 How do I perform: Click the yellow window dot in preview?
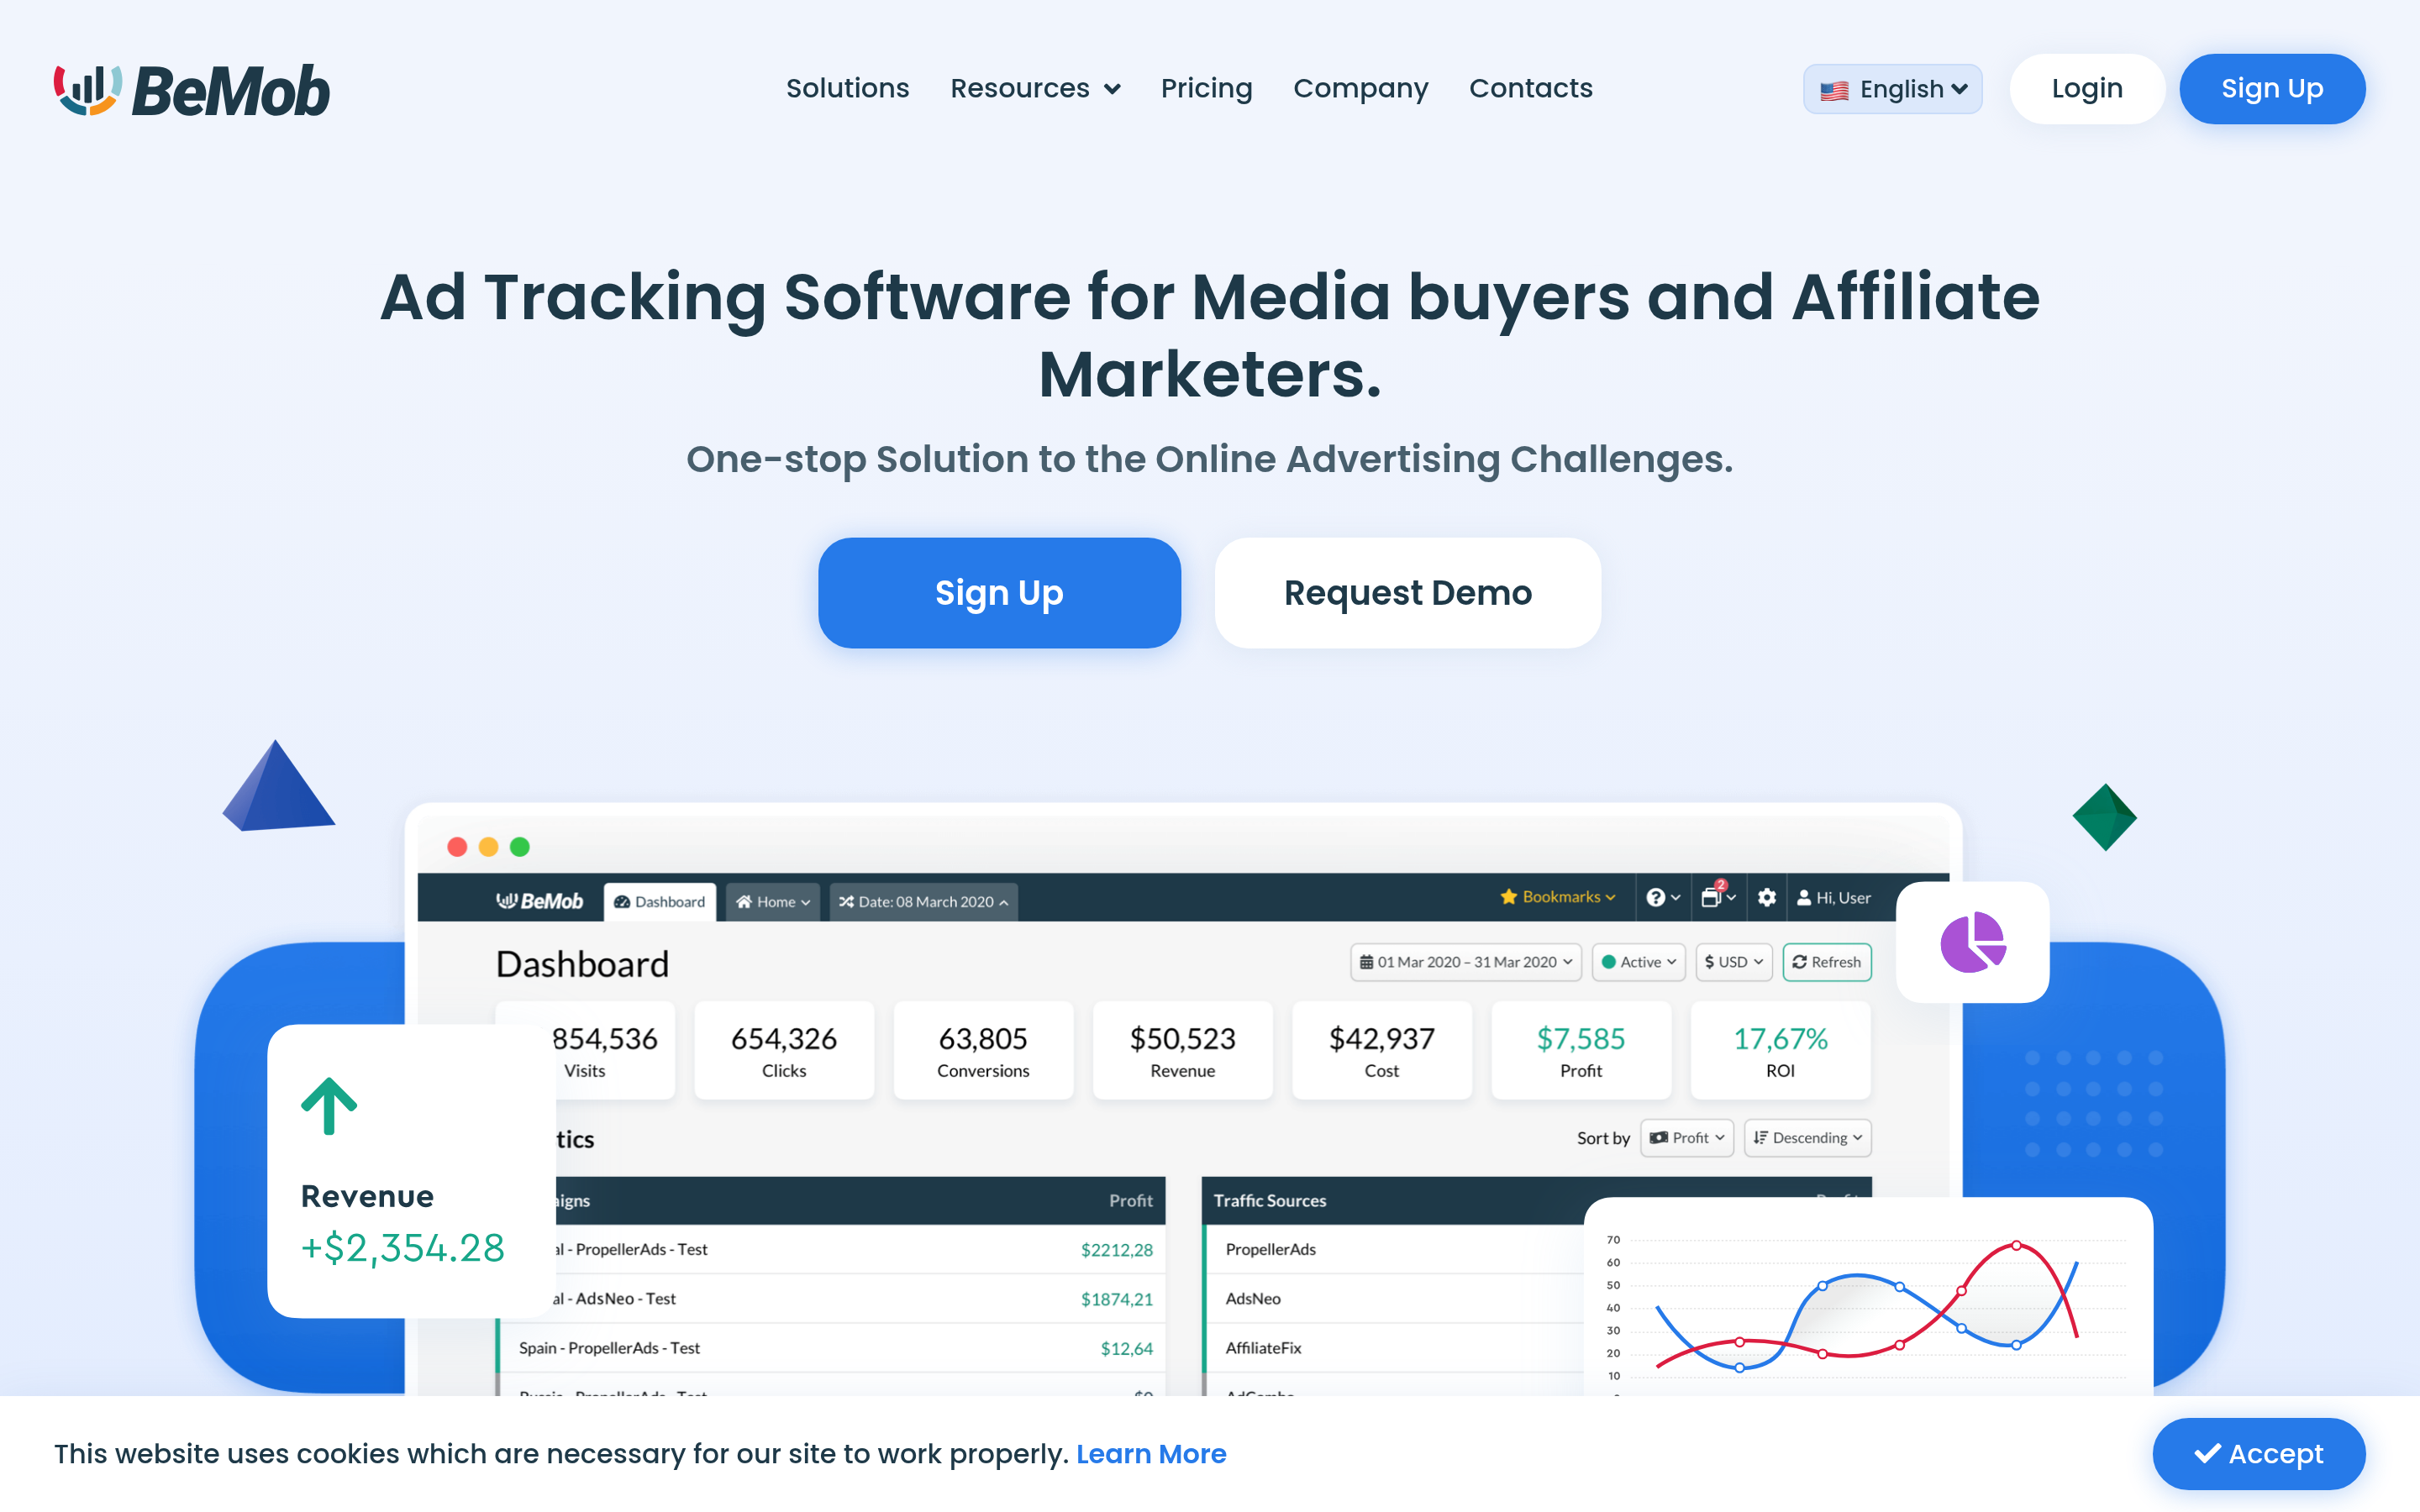488,847
